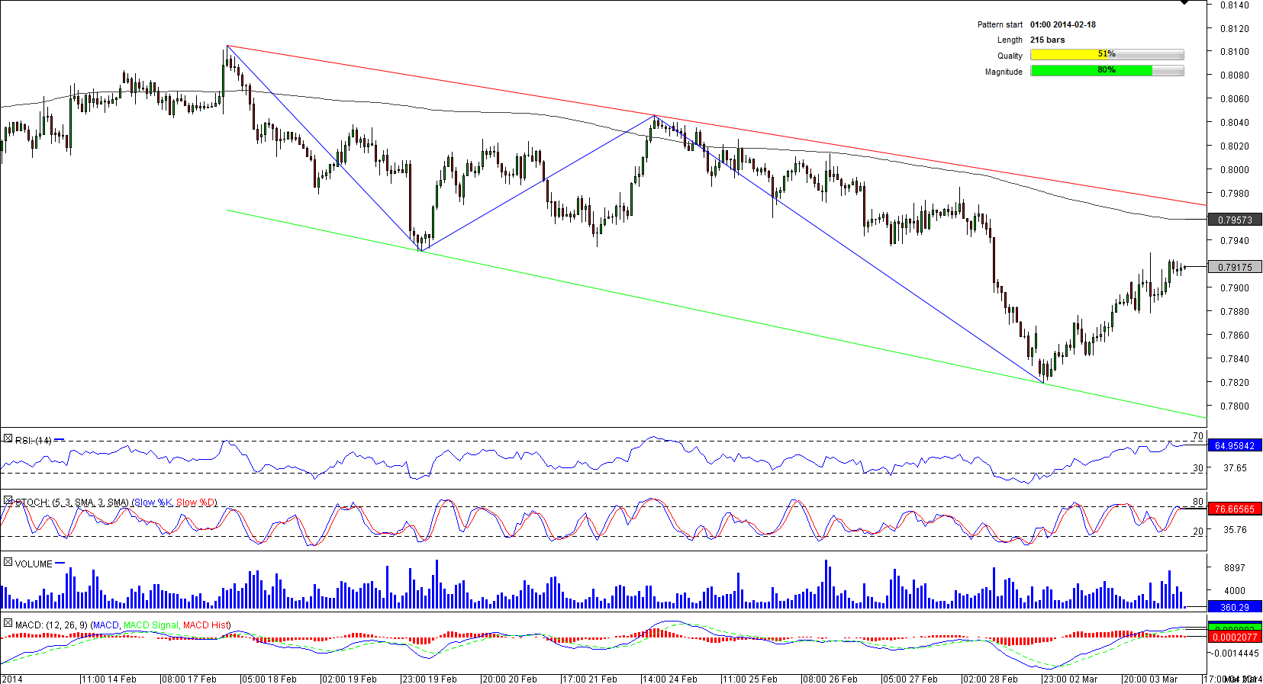The image size is (1263, 684).
Task: Click the 05:00 18 Feb time label
Action: [269, 679]
